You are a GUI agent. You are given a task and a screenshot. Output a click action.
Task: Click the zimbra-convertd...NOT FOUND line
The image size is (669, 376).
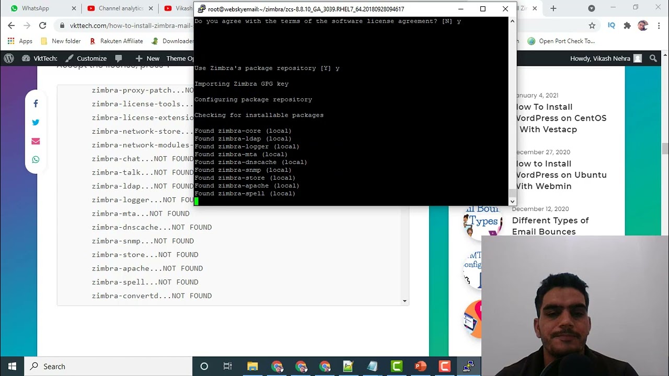152,296
